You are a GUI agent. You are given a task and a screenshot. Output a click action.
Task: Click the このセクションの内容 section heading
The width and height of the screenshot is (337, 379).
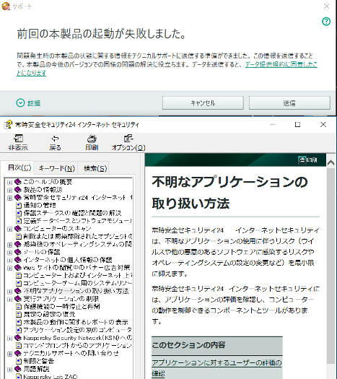coord(188,345)
